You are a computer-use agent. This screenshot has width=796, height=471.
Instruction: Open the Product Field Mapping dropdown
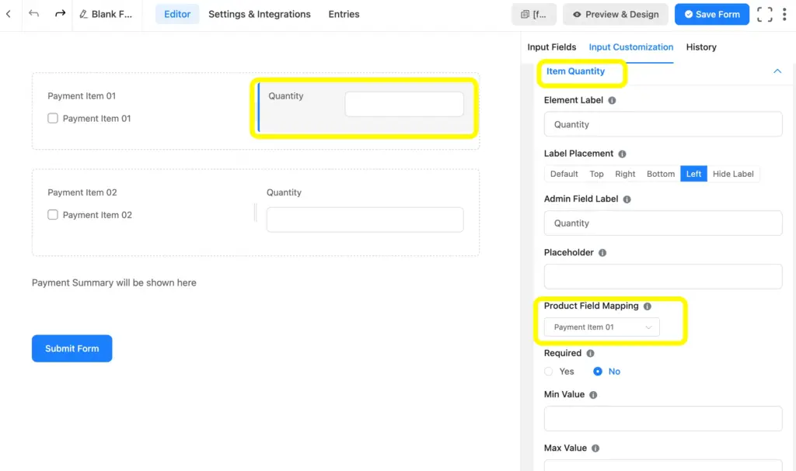(x=601, y=327)
